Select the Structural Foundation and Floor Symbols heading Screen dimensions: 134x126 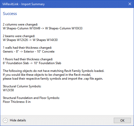(x=31, y=98)
